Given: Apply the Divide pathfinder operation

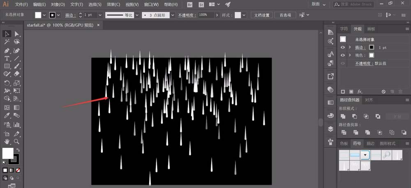Looking at the screenshot, I should pos(344,132).
